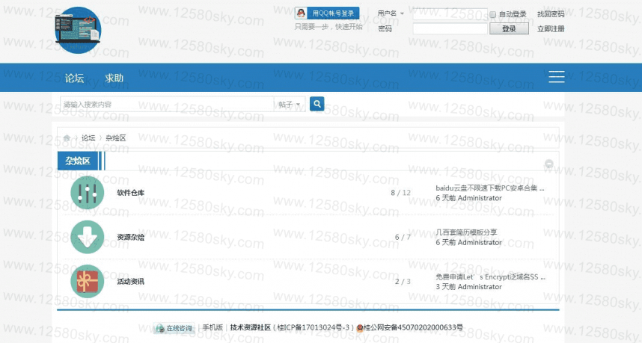642x343 pixels.
Task: Open the 技术资源社区 footer link
Action: (x=250, y=327)
